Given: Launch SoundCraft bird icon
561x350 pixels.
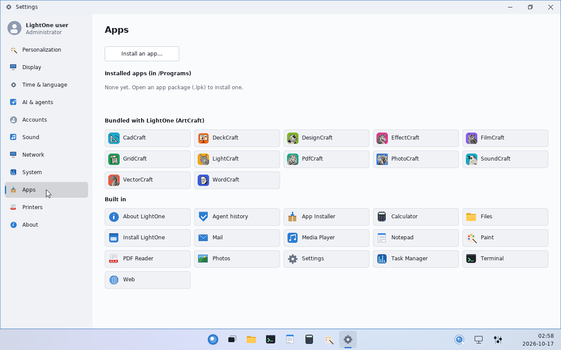Looking at the screenshot, I should pyautogui.click(x=472, y=159).
